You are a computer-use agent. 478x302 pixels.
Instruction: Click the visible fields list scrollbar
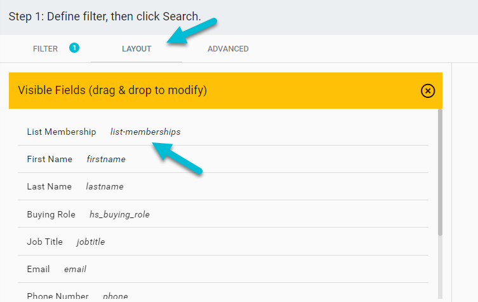coord(440,172)
